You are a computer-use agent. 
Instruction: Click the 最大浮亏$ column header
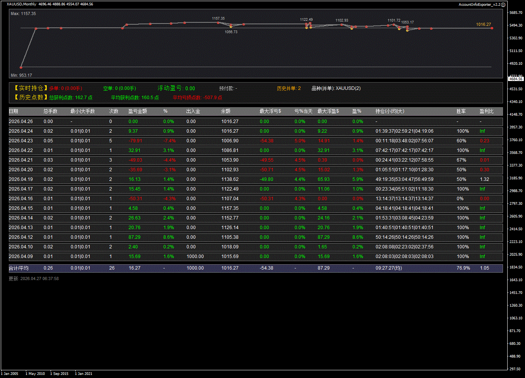[270, 111]
